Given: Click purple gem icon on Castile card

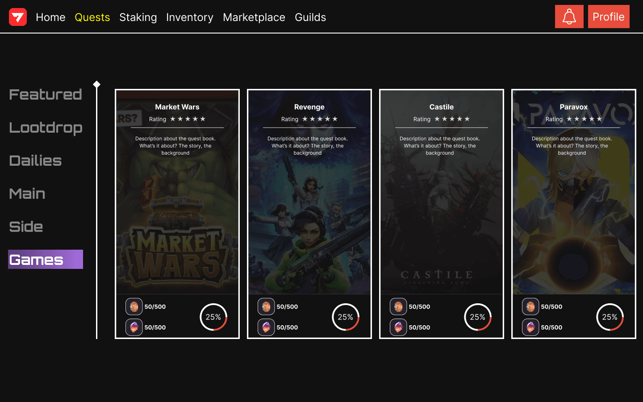Looking at the screenshot, I should coord(398,327).
